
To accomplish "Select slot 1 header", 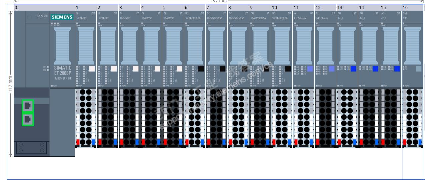I will (x=86, y=7).
